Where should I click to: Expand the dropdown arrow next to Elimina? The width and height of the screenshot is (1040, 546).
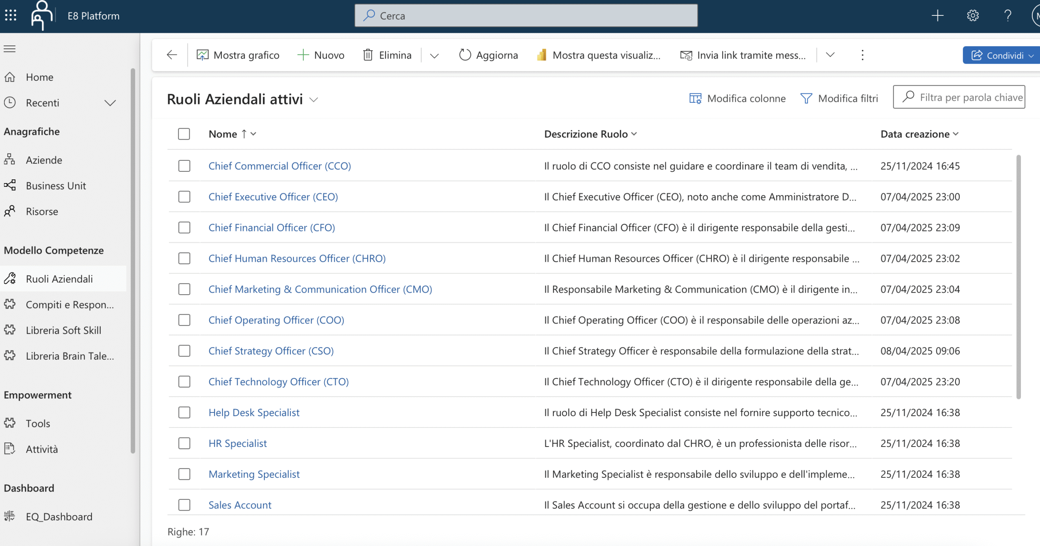point(434,55)
